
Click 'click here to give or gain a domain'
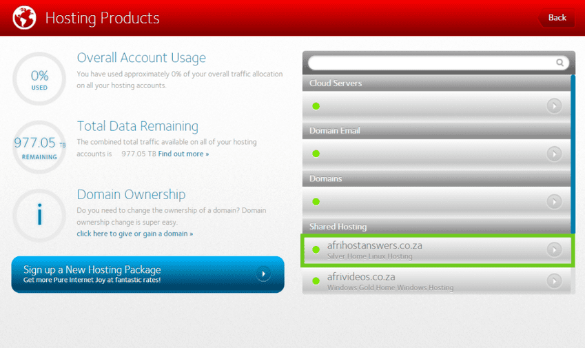coord(134,234)
